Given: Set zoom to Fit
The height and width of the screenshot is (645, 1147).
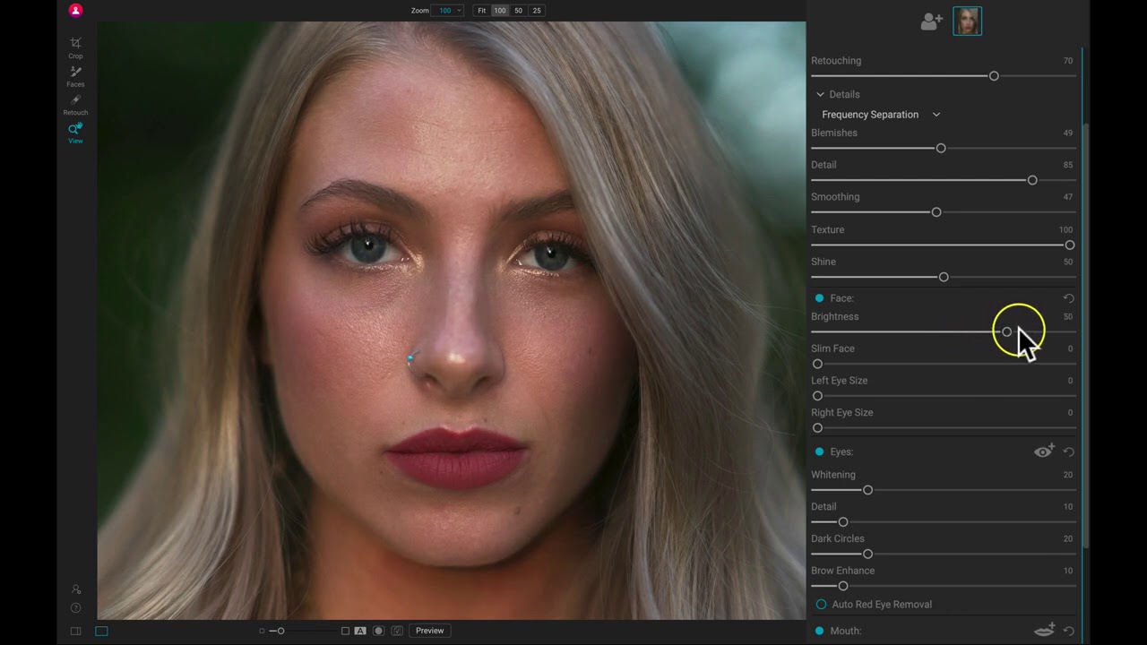Looking at the screenshot, I should click(x=482, y=11).
